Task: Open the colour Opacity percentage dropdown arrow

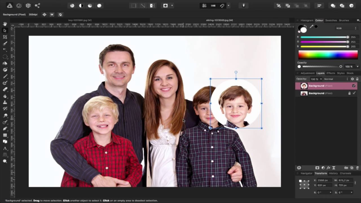Action: click(x=357, y=67)
